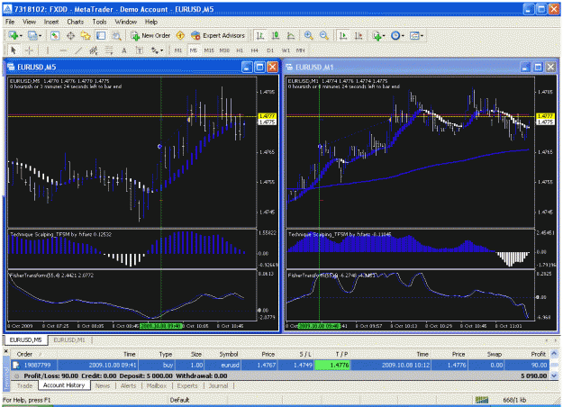Click the New Order button
The height and width of the screenshot is (407, 563).
point(150,35)
